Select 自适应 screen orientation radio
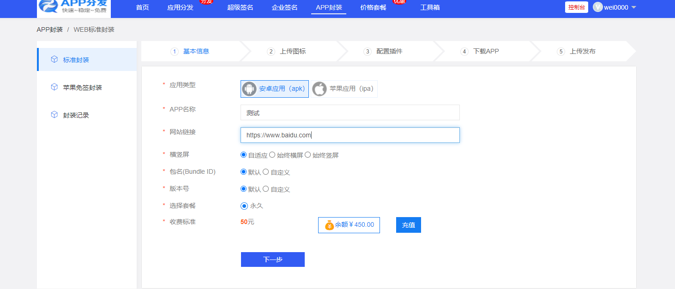 (243, 155)
